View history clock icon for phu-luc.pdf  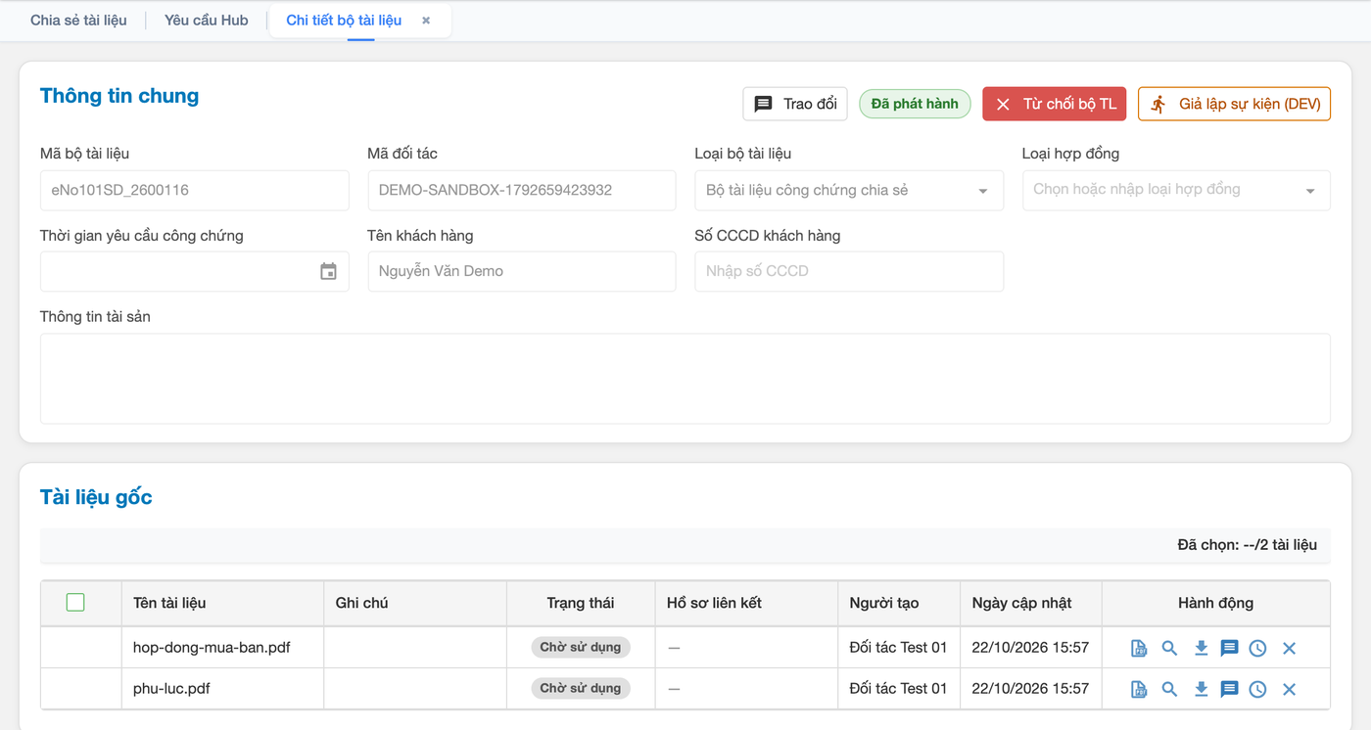click(1258, 689)
